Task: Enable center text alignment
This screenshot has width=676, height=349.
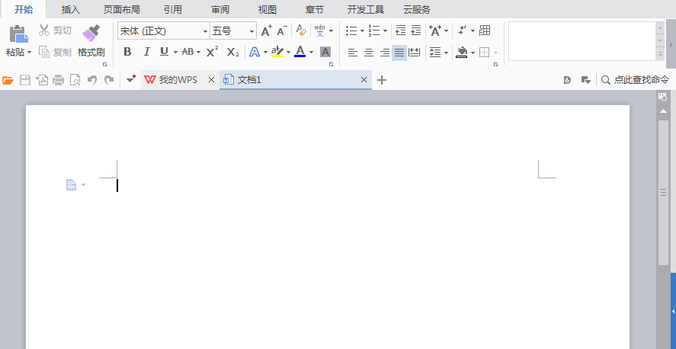Action: 369,53
